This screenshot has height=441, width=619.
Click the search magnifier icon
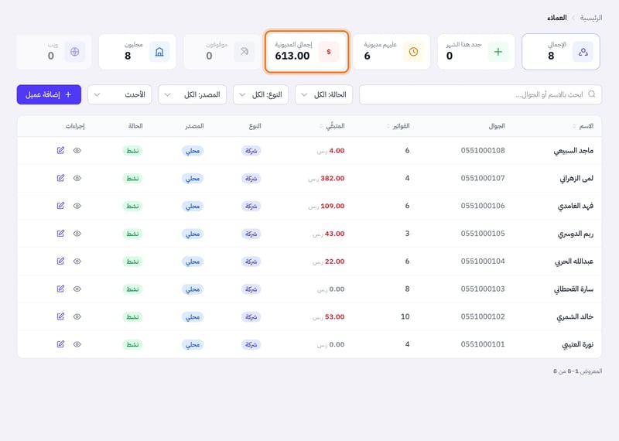(x=591, y=94)
